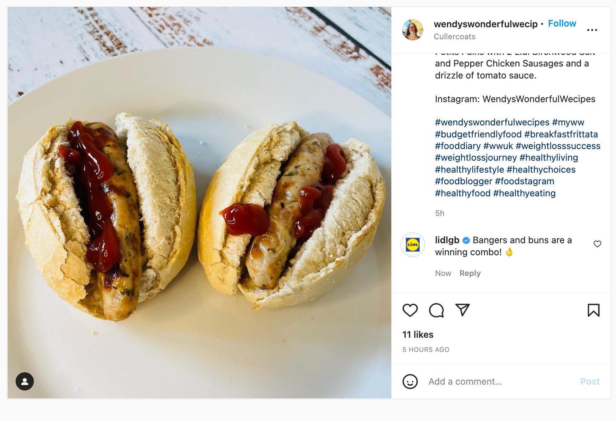Like the lidlgb comment heart
This screenshot has width=616, height=421.
pyautogui.click(x=597, y=244)
